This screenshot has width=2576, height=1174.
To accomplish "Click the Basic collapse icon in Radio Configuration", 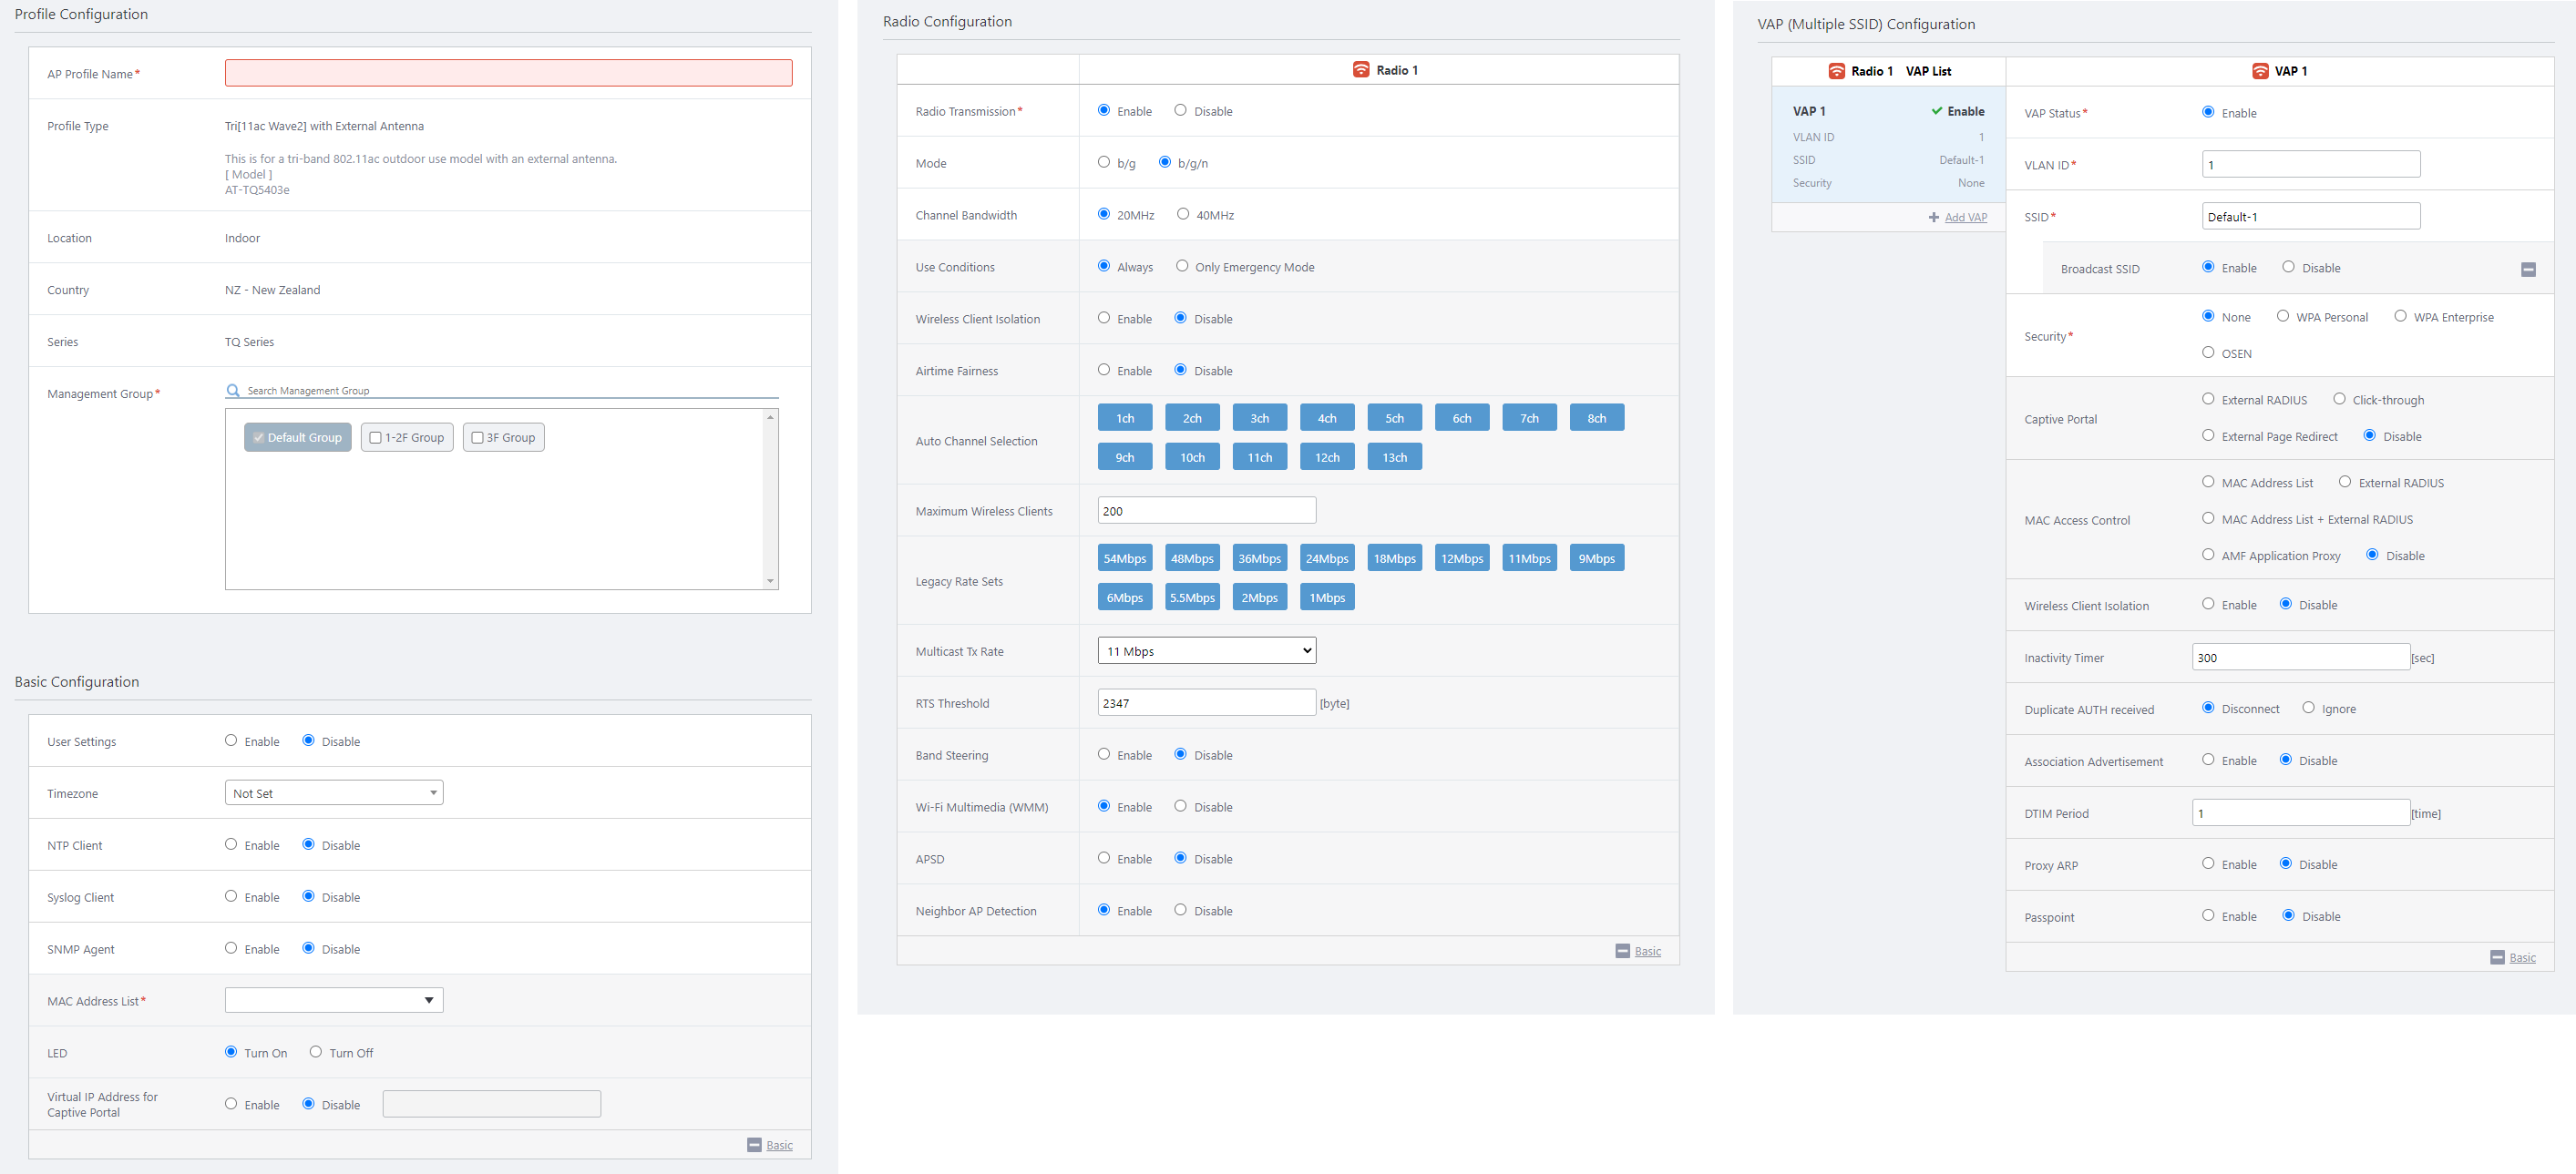I will (1622, 951).
